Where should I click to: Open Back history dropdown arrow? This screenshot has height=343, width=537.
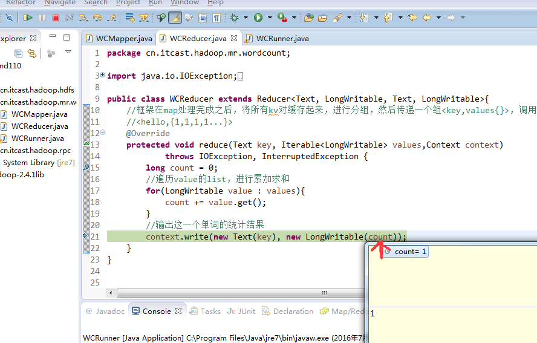[438, 18]
